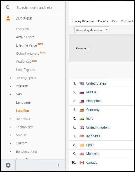
Task: Click the United States flag icon
Action: 82,84
